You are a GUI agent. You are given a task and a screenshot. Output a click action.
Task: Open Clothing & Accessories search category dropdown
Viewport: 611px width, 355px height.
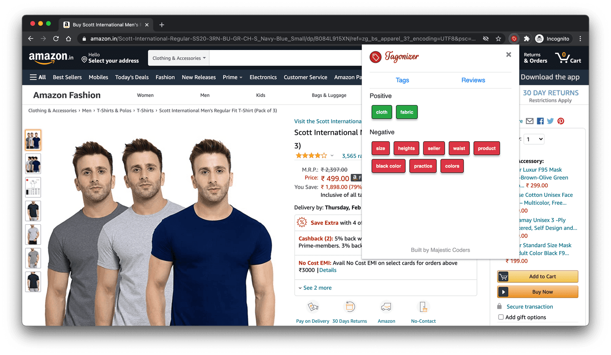point(179,58)
